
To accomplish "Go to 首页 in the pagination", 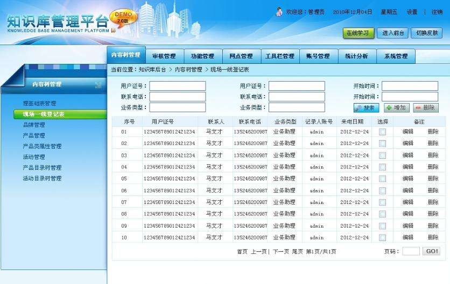I will (x=242, y=252).
